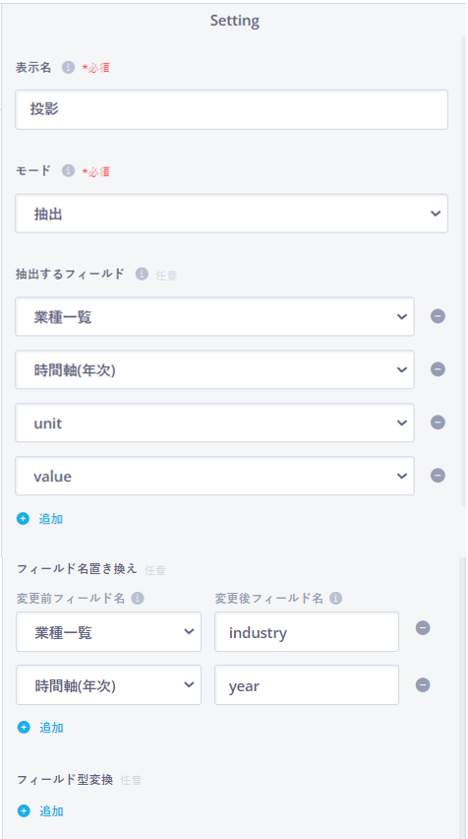Remove the value extraction field
468x839 pixels.
438,476
